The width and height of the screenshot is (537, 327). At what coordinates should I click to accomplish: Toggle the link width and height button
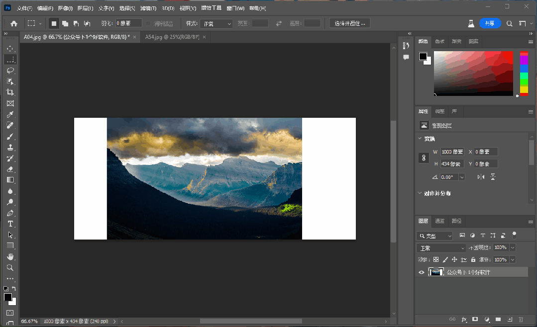click(x=424, y=158)
